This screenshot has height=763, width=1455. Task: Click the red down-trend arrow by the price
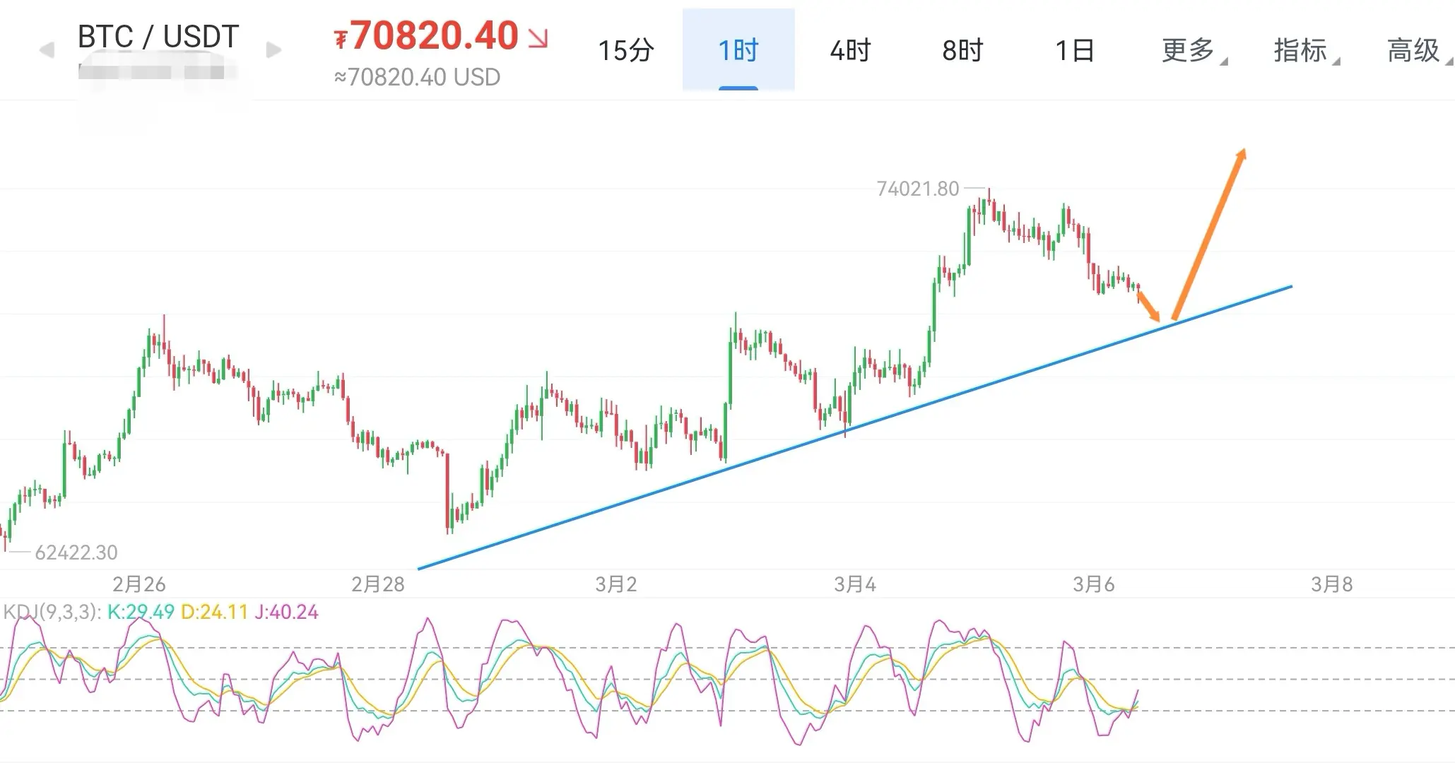538,38
